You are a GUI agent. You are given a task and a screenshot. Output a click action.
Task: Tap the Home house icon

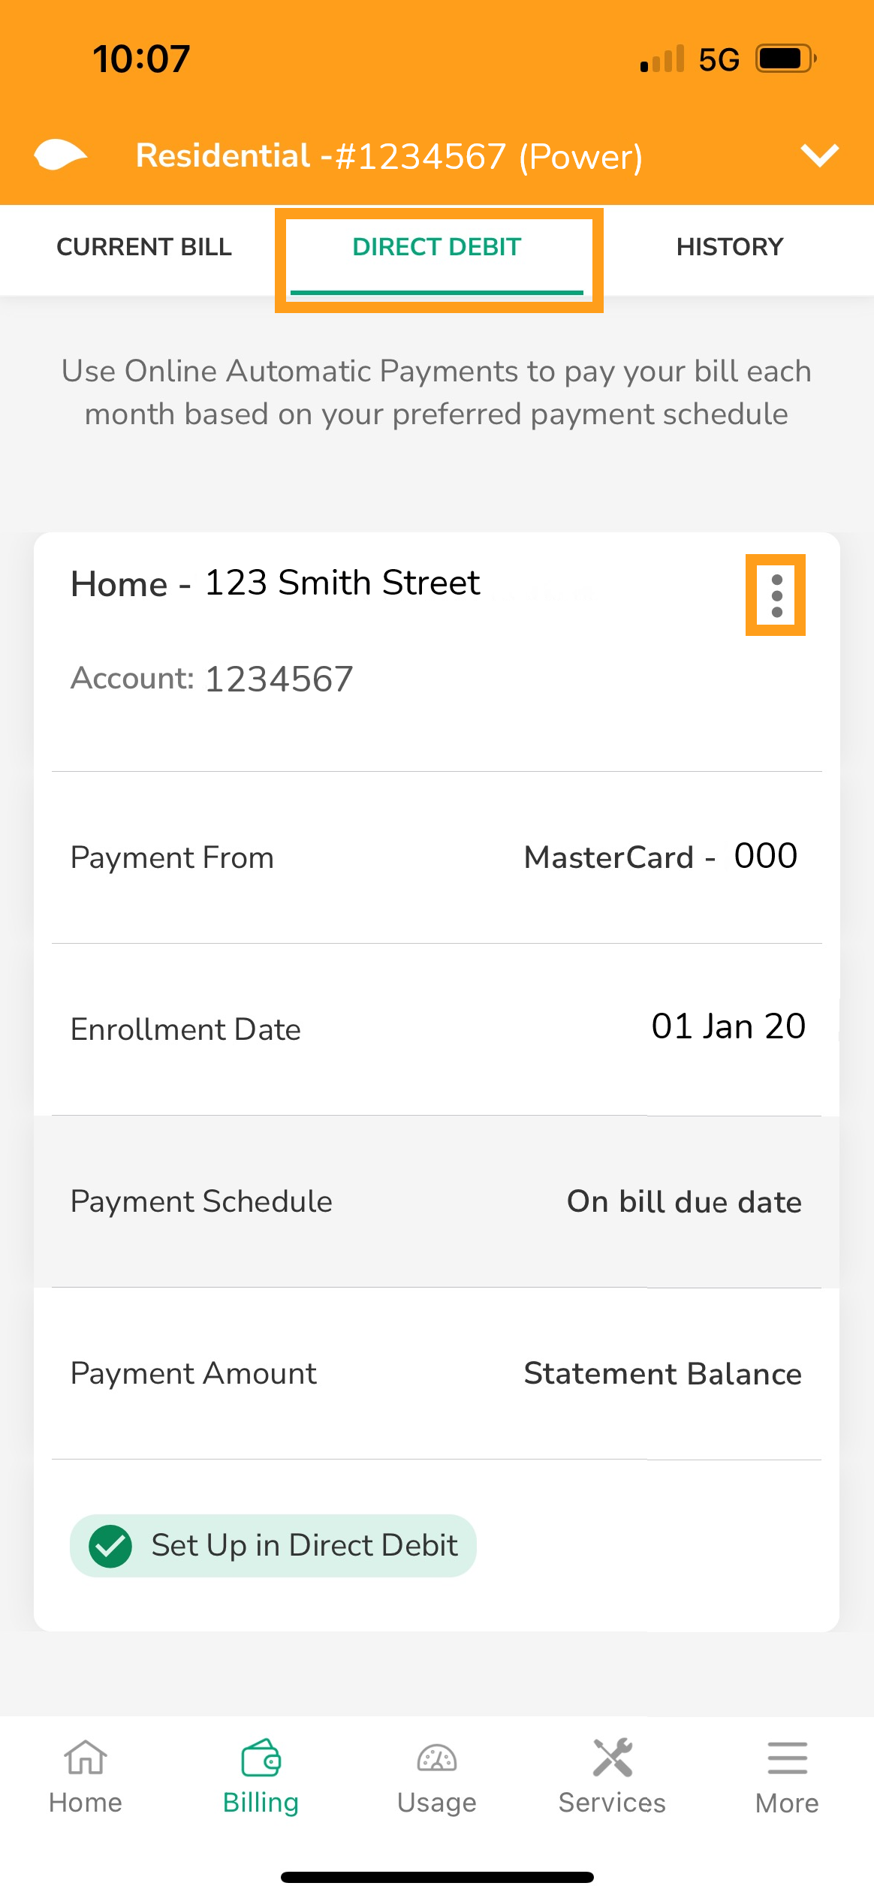click(86, 1758)
